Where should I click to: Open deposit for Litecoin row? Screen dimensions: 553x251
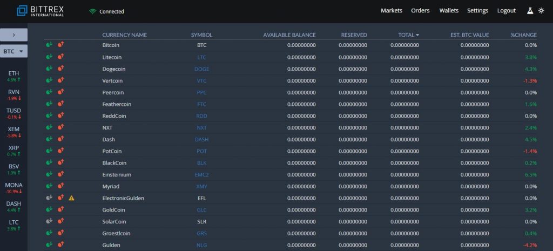point(49,56)
